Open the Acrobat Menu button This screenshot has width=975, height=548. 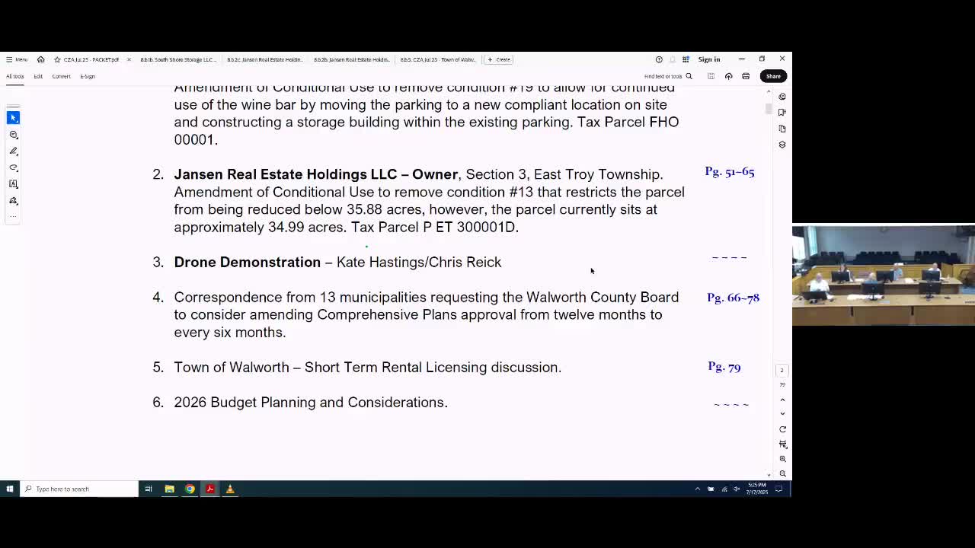(17, 59)
